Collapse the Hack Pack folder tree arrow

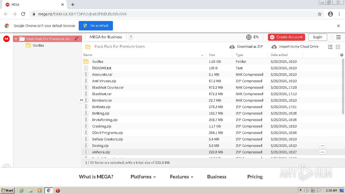(x=16, y=39)
